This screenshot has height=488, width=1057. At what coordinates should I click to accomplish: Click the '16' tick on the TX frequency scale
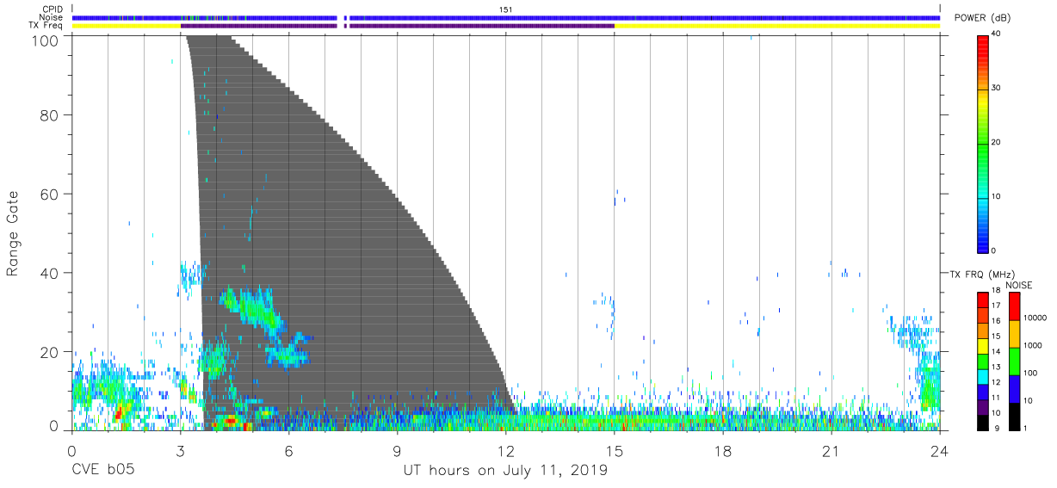tap(996, 320)
